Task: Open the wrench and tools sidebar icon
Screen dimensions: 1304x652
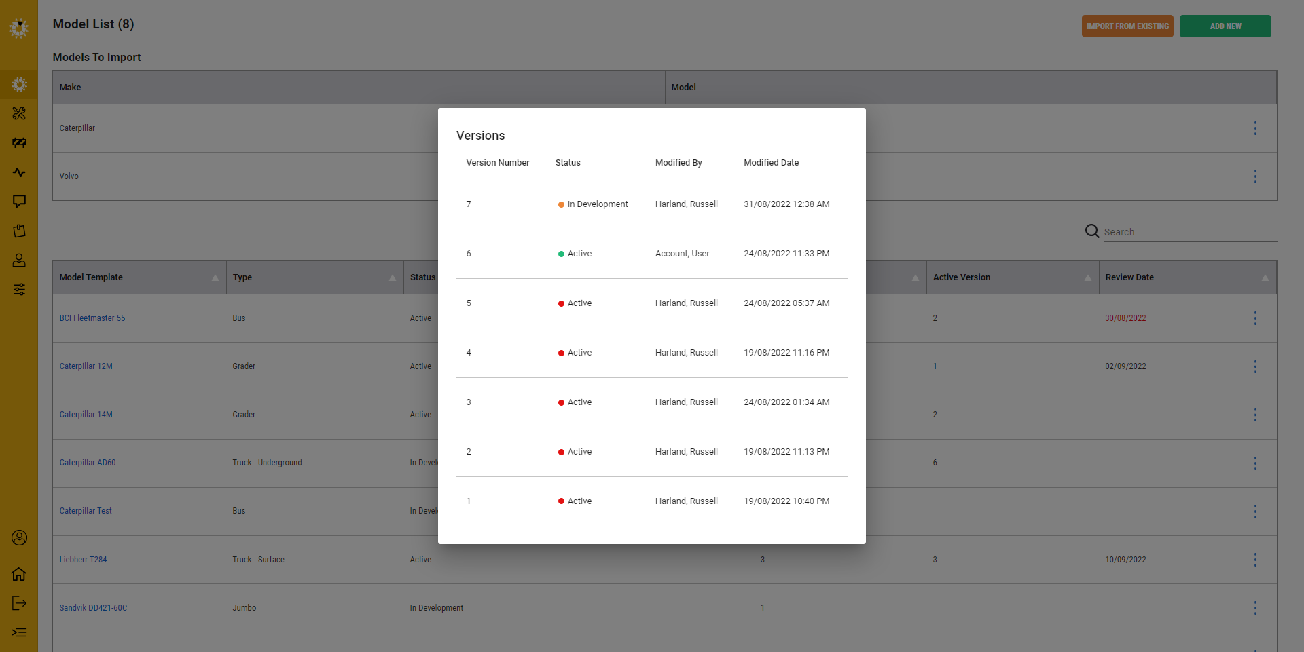Action: 19,113
